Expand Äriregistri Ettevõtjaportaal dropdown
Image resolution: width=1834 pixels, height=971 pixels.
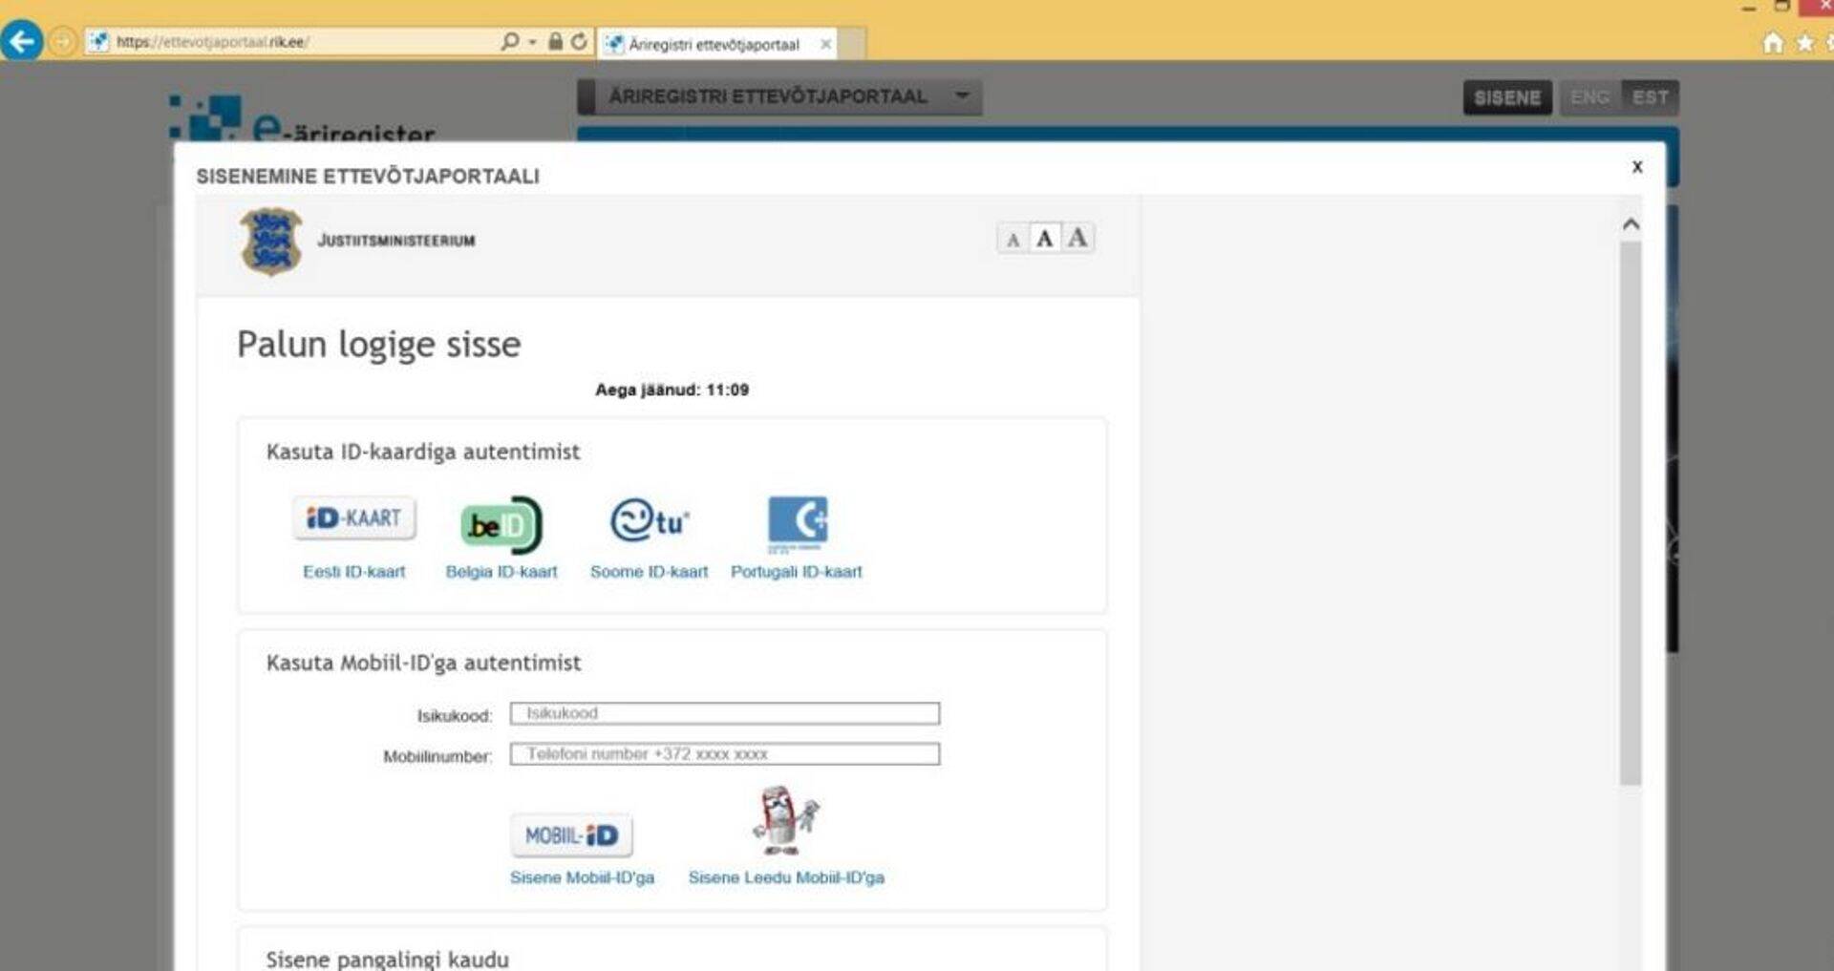pyautogui.click(x=962, y=96)
